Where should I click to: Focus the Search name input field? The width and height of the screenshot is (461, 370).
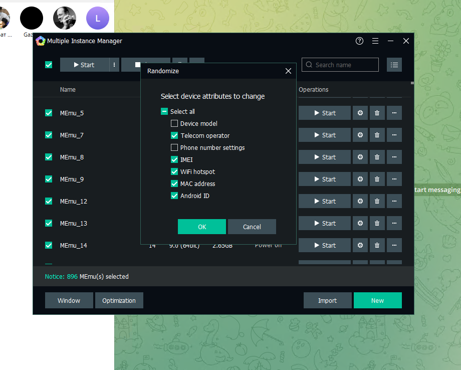tap(340, 65)
